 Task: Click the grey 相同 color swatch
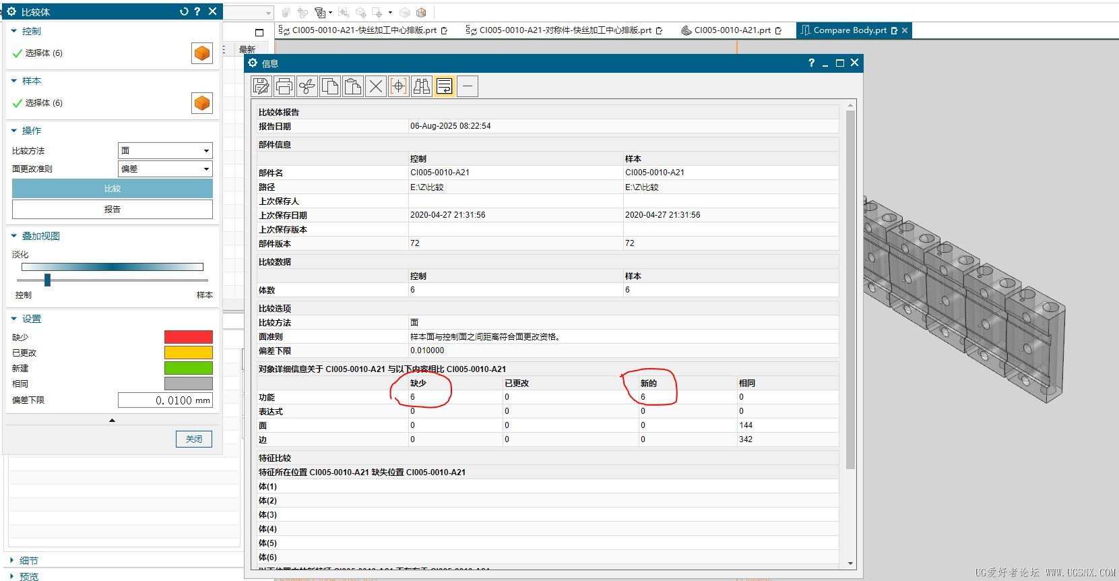click(189, 384)
